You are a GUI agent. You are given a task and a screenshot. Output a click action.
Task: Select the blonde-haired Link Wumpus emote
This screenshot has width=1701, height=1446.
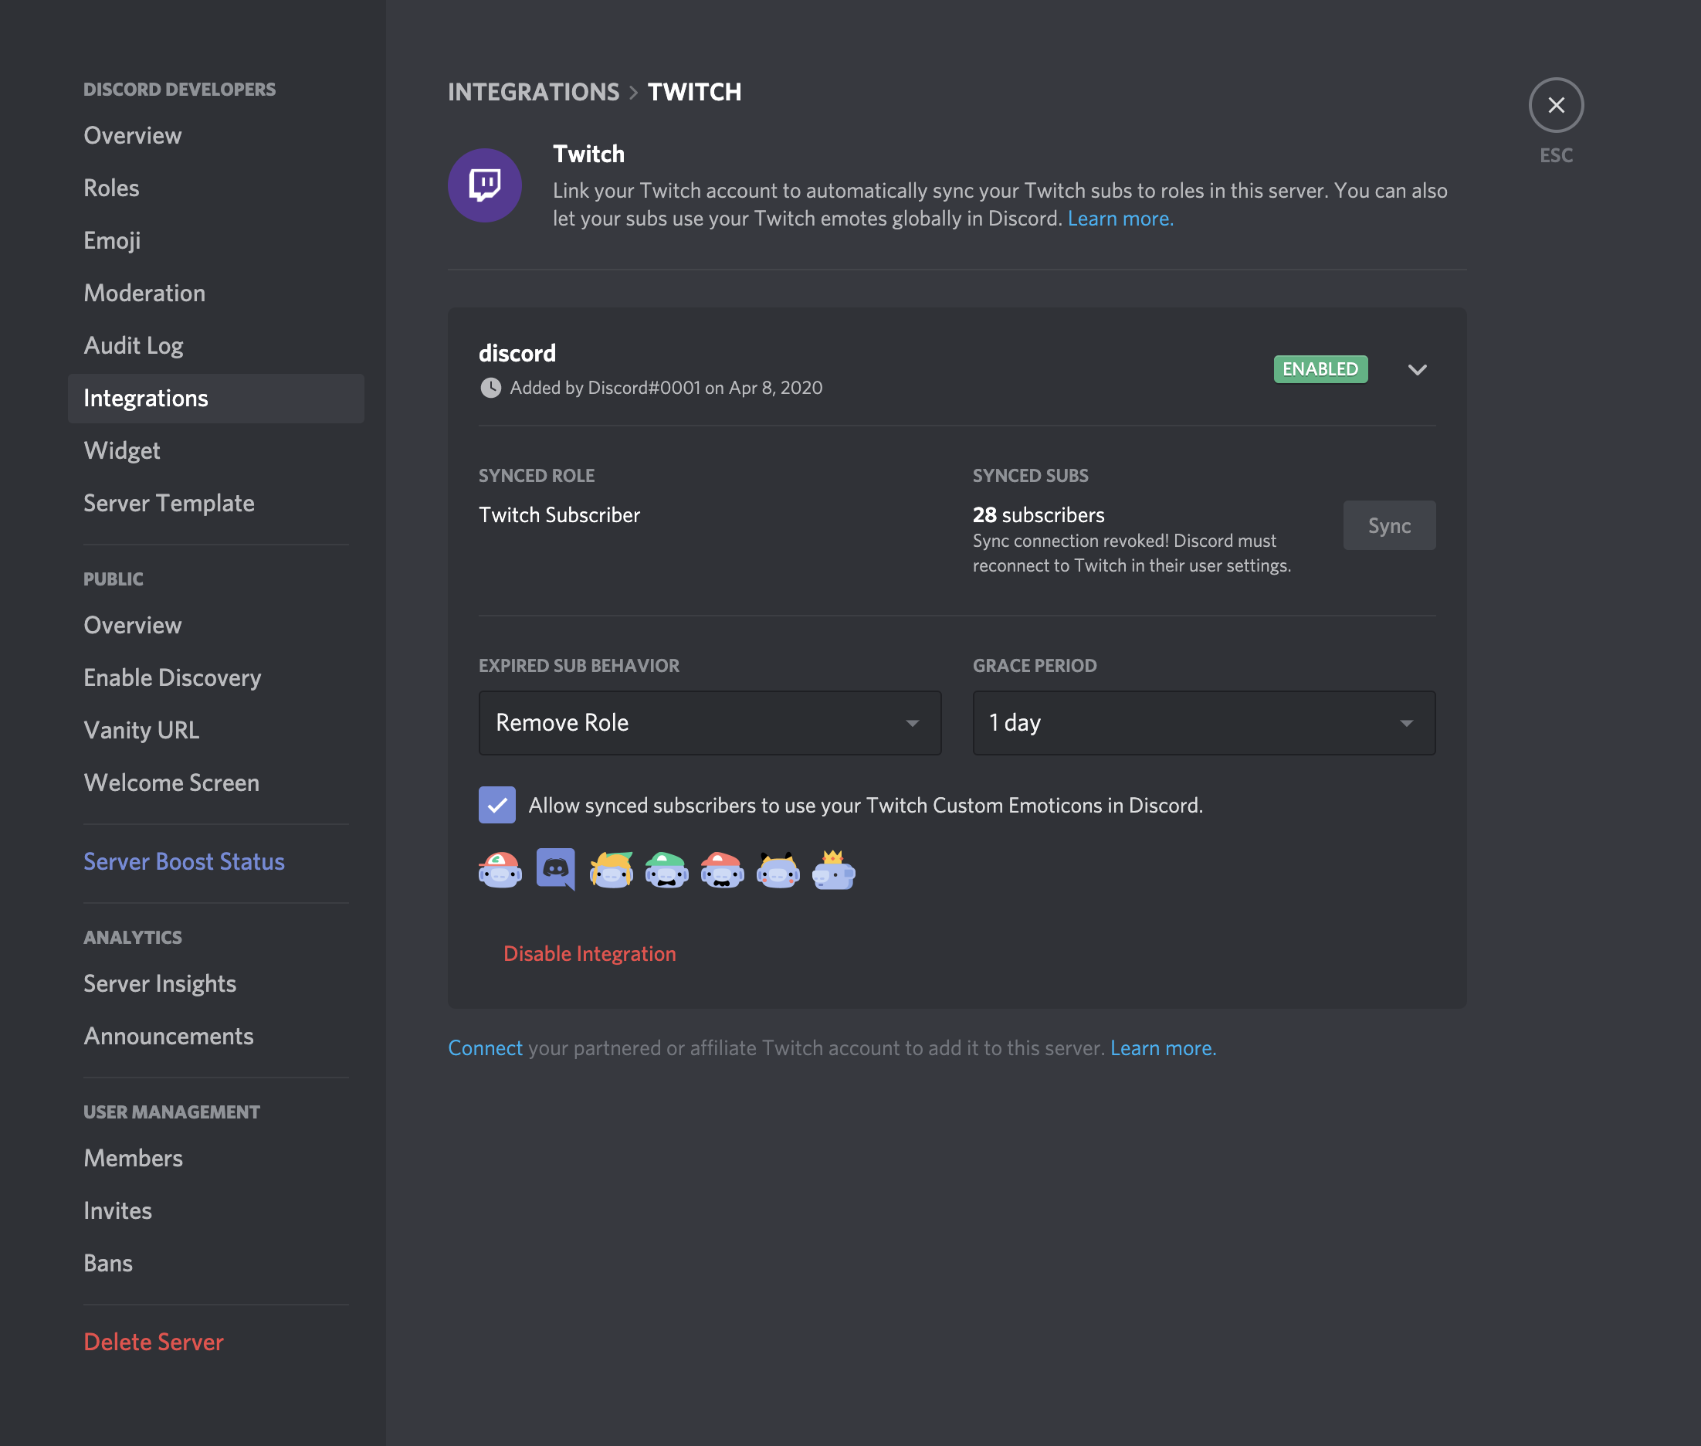click(x=611, y=871)
